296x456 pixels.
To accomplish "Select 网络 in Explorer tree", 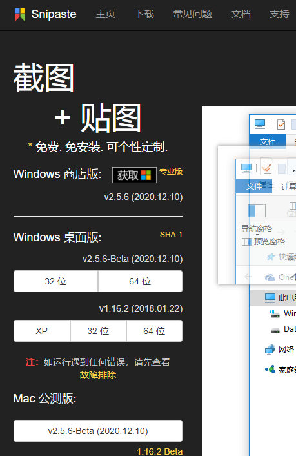I will click(x=286, y=349).
